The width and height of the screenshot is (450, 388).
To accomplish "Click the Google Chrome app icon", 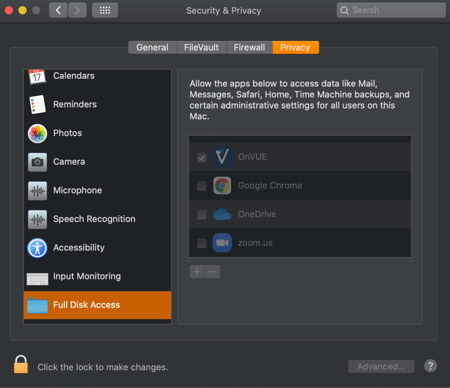I will (x=222, y=186).
